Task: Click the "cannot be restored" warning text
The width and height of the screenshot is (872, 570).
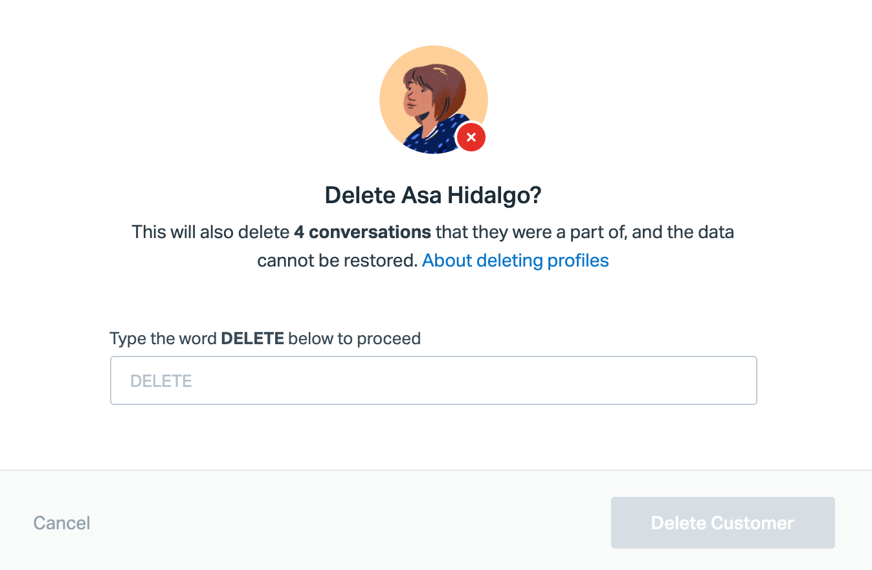Action: (337, 261)
